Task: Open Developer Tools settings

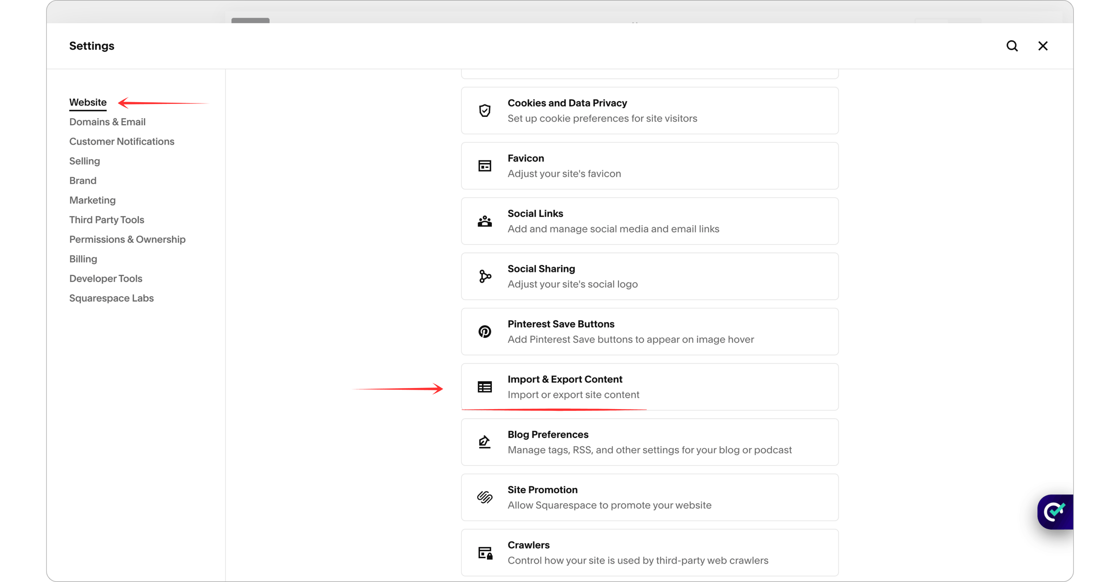Action: 106,279
